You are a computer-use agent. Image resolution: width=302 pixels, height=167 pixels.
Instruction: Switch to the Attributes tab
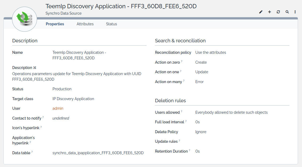[85, 24]
